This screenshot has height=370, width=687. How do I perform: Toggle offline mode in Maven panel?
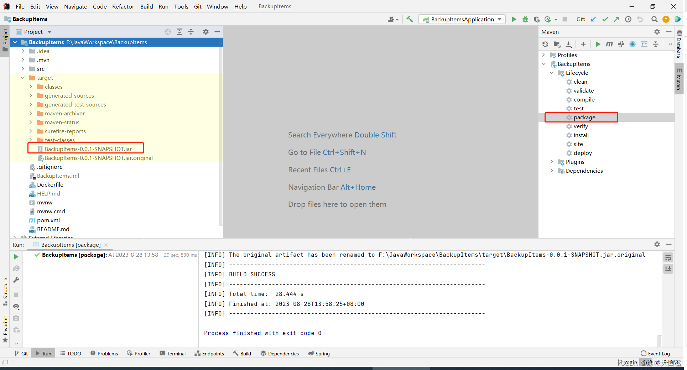tap(633, 44)
